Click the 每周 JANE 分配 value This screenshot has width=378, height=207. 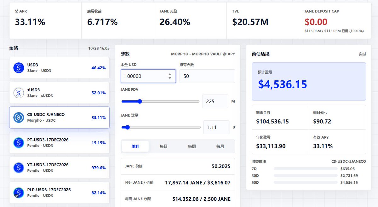click(202, 199)
